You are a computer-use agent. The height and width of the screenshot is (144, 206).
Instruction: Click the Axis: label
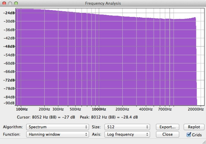pyautogui.click(x=97, y=134)
